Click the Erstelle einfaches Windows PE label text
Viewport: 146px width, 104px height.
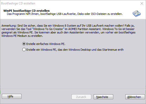coord(46,44)
